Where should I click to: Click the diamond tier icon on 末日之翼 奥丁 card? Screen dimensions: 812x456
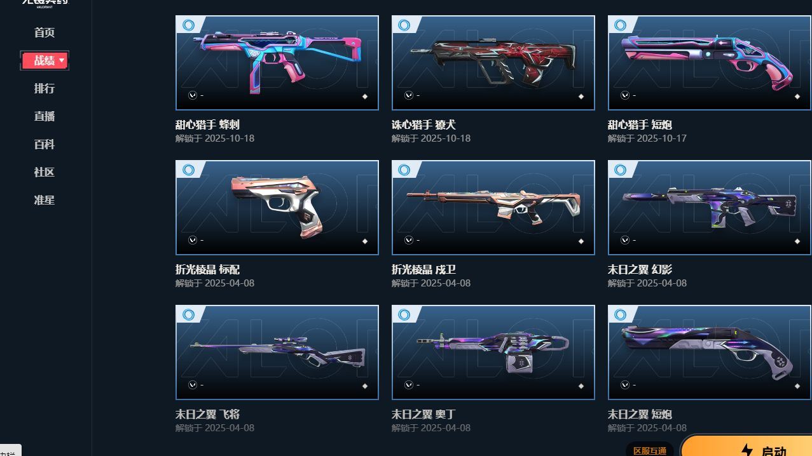click(581, 386)
